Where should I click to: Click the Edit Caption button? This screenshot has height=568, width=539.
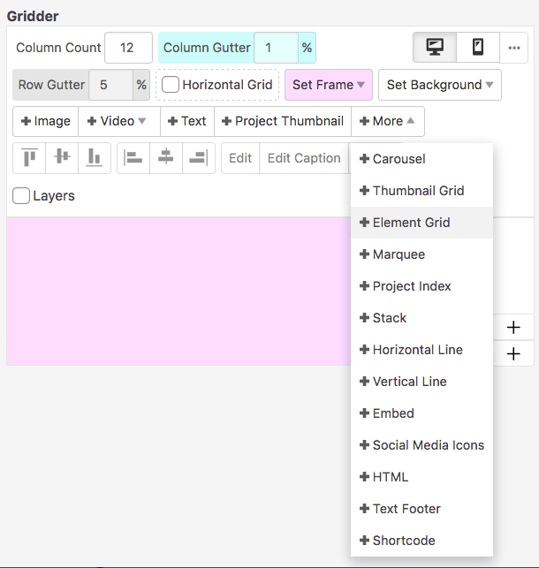(x=304, y=158)
